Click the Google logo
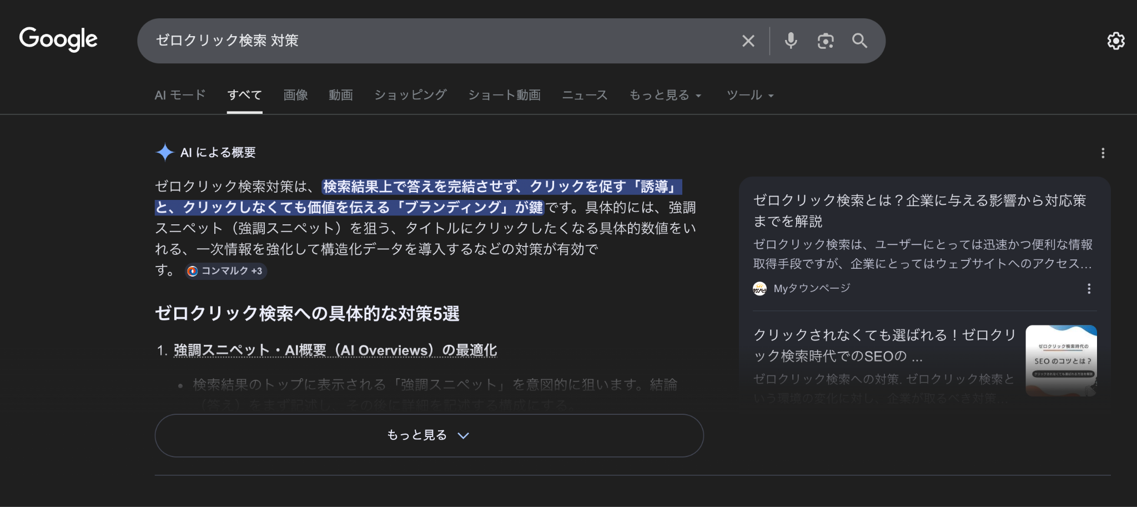The image size is (1137, 507). pos(58,39)
